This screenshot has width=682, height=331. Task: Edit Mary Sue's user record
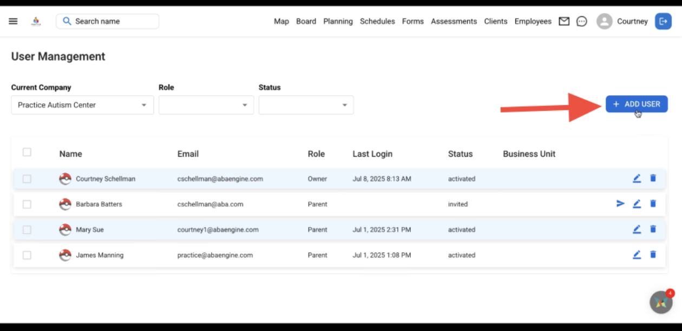(x=637, y=229)
